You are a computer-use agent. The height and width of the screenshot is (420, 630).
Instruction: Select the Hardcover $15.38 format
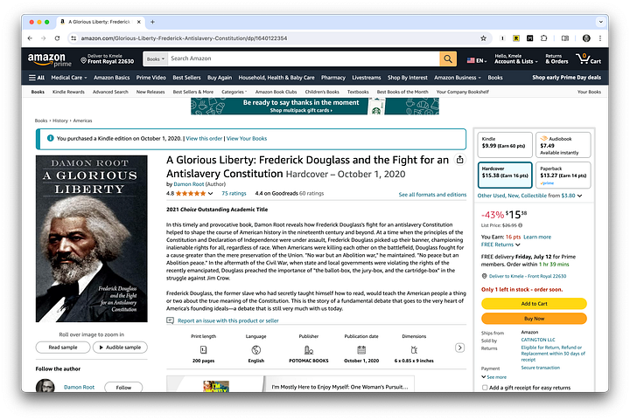[505, 175]
